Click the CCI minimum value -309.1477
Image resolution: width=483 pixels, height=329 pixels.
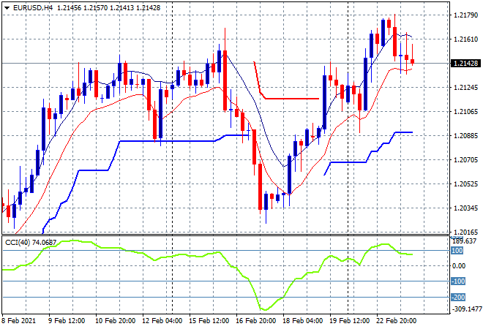[467, 309]
